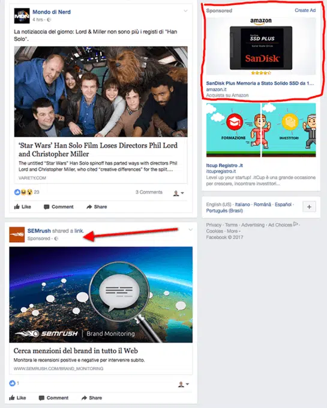Click the Create Ad link

[305, 10]
